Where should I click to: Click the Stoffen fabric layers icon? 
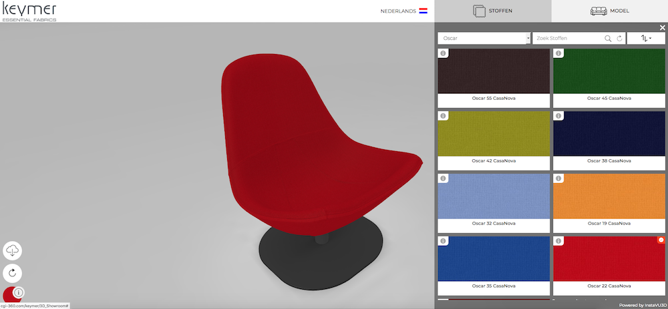tap(479, 11)
